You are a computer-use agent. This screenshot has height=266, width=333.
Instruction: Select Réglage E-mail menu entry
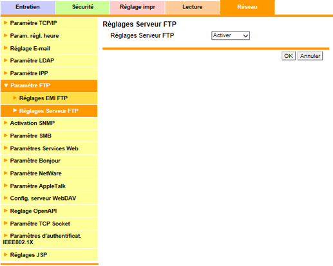tap(49, 48)
